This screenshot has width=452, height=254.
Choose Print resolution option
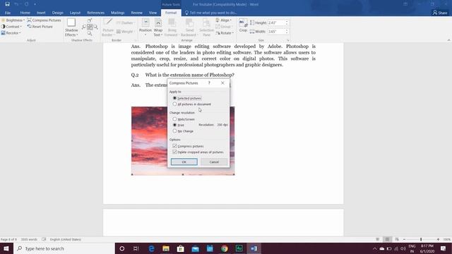[174, 125]
